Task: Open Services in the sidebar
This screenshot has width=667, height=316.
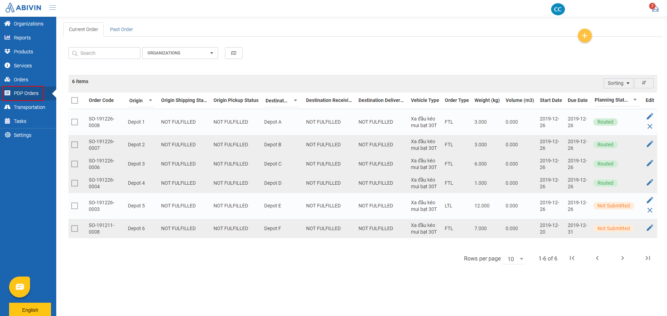Action: (28, 66)
